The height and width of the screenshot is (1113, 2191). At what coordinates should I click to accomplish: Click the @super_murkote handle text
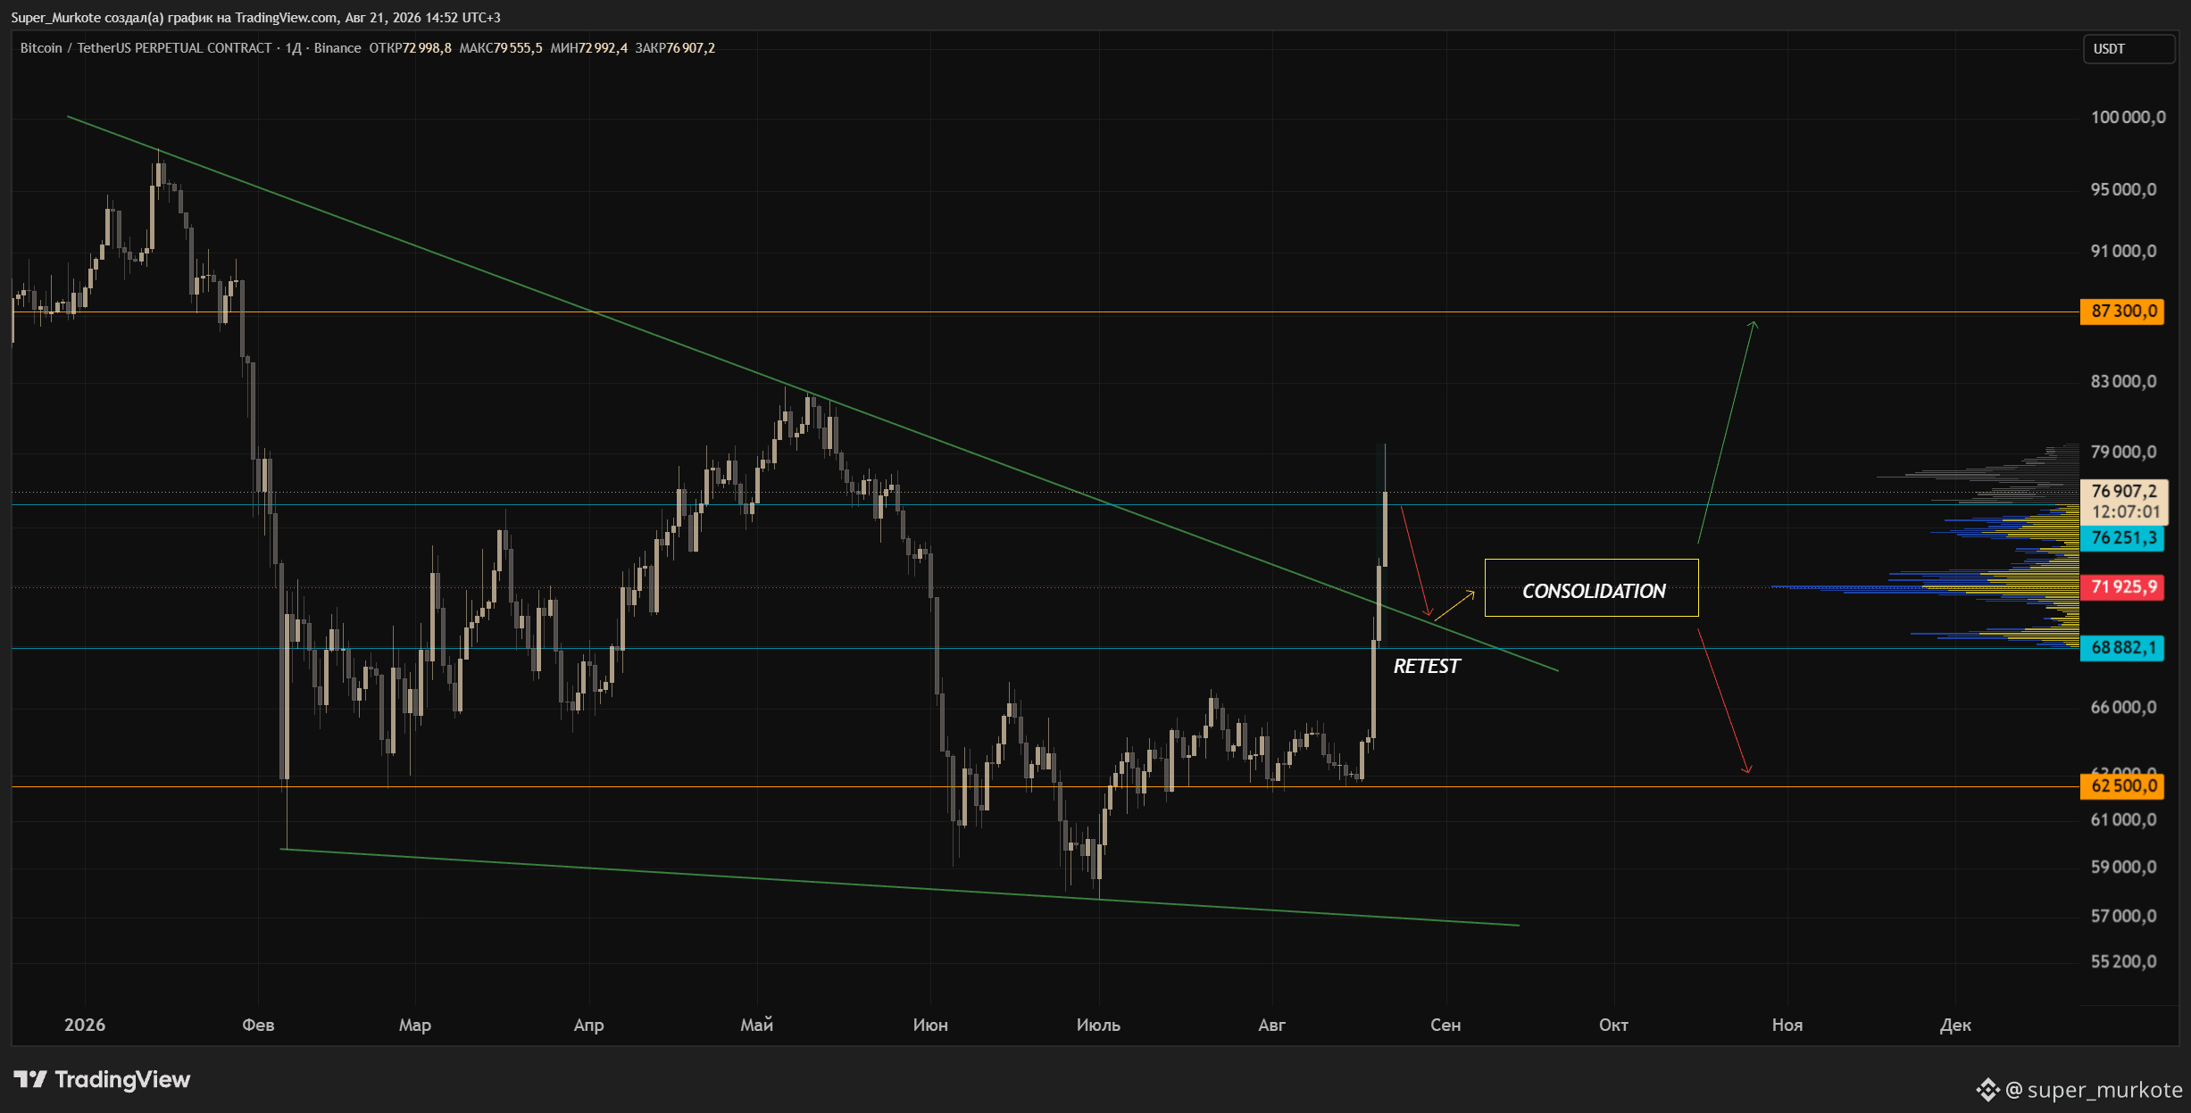2094,1090
